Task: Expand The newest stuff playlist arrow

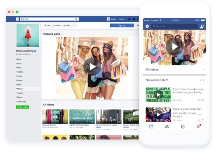Action: coord(204,80)
